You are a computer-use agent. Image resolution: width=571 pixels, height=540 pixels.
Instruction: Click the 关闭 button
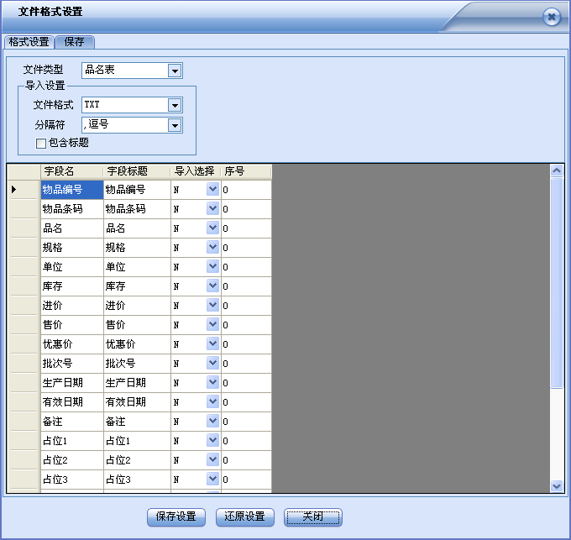[313, 517]
